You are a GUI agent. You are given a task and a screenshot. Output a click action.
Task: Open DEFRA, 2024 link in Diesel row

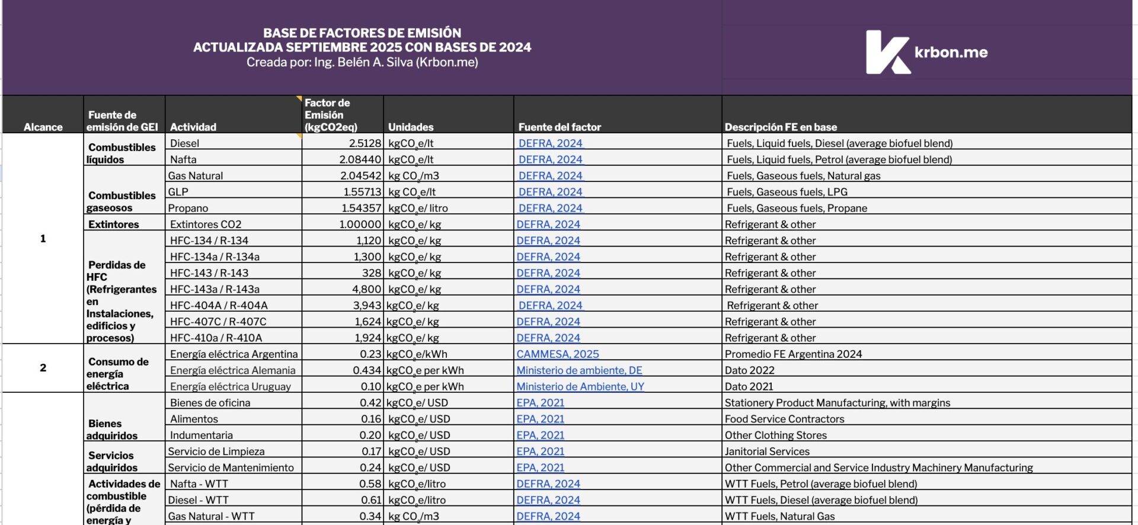coord(550,143)
